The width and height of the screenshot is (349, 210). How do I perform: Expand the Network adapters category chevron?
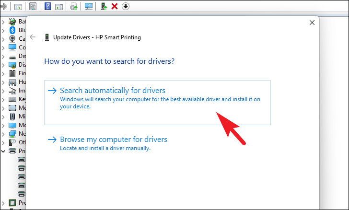pyautogui.click(x=3, y=134)
